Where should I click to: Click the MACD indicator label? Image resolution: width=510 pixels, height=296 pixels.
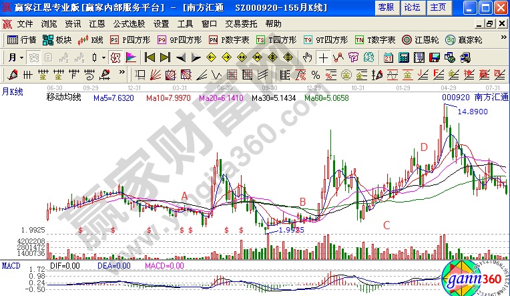[x=11, y=266]
